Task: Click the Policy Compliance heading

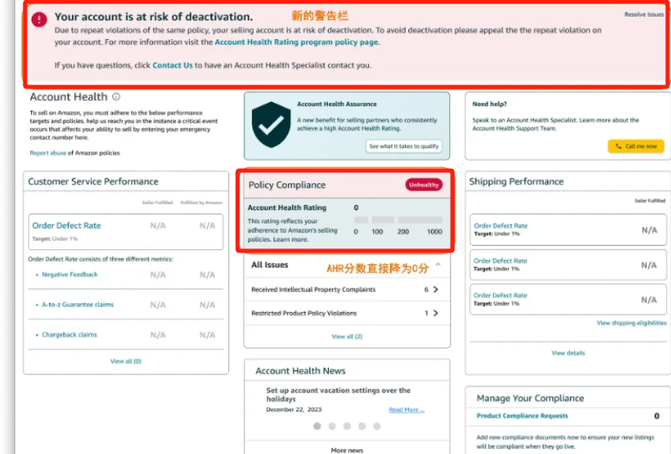Action: point(287,185)
